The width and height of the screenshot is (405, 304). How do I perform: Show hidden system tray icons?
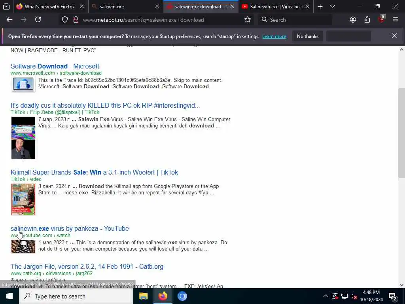(x=326, y=296)
